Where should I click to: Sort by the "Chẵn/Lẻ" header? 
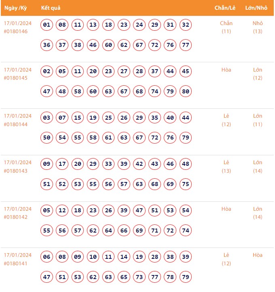pyautogui.click(x=225, y=8)
